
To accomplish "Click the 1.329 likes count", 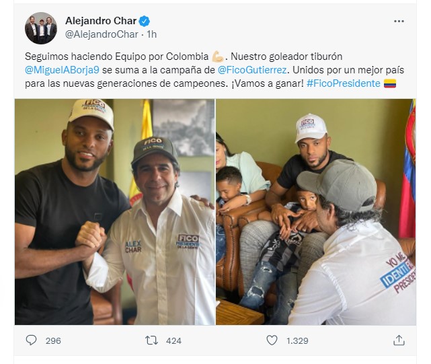I will (297, 341).
